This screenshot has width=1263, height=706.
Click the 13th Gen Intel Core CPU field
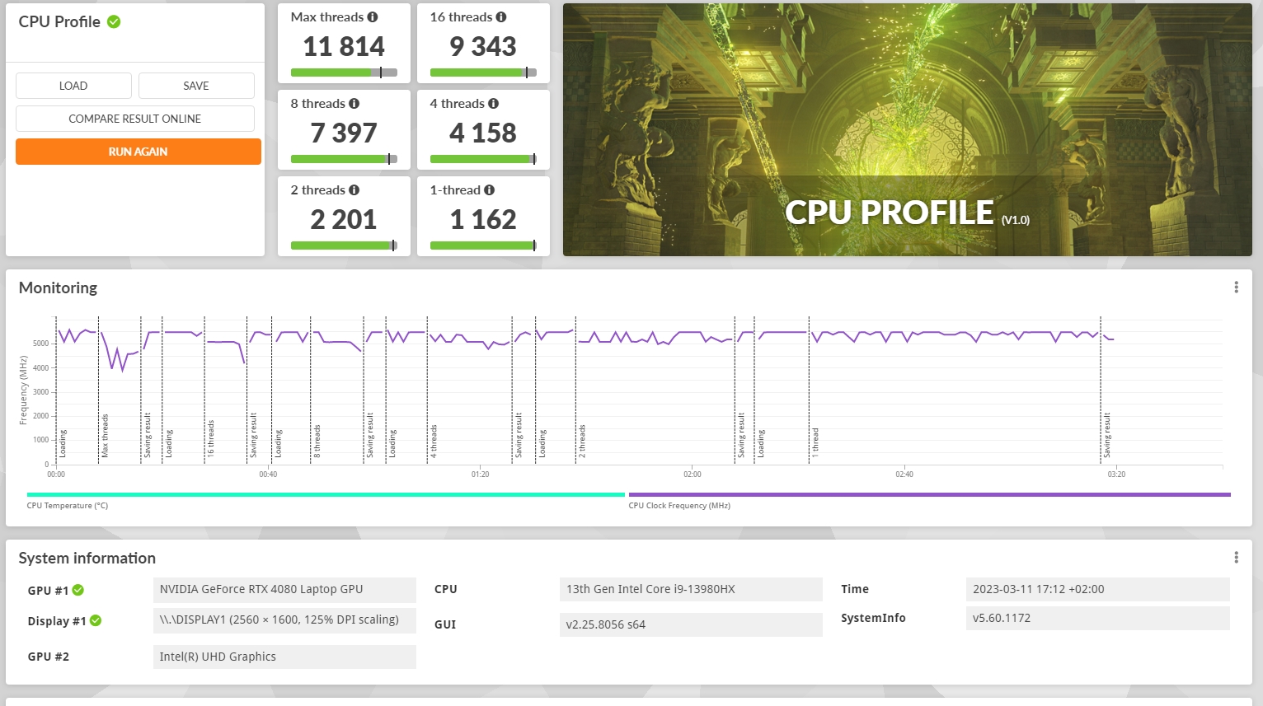(x=690, y=589)
